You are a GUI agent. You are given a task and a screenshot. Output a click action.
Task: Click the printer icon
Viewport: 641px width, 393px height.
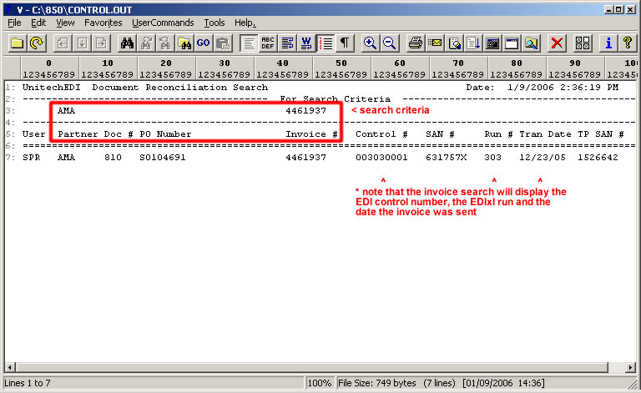click(x=416, y=43)
